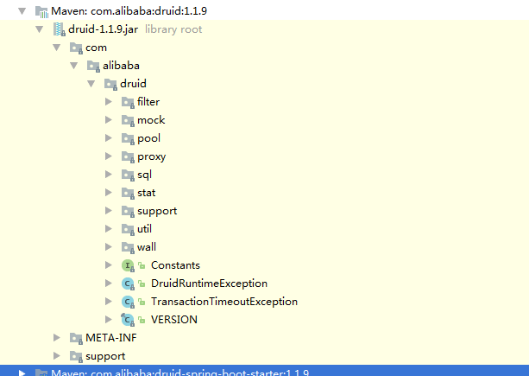Click the util package folder icon
This screenshot has width=529, height=376.
(x=128, y=229)
